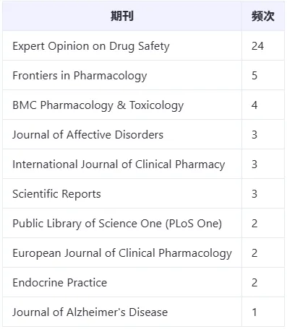Click the Frontiers in Pharmacology journal name
Screen dimensions: 287x329
click(80, 76)
